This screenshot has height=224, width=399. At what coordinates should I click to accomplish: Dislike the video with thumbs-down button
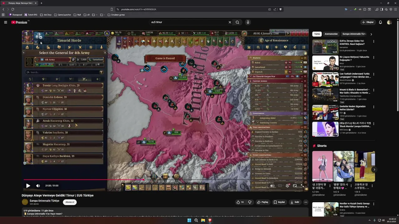[250, 202]
